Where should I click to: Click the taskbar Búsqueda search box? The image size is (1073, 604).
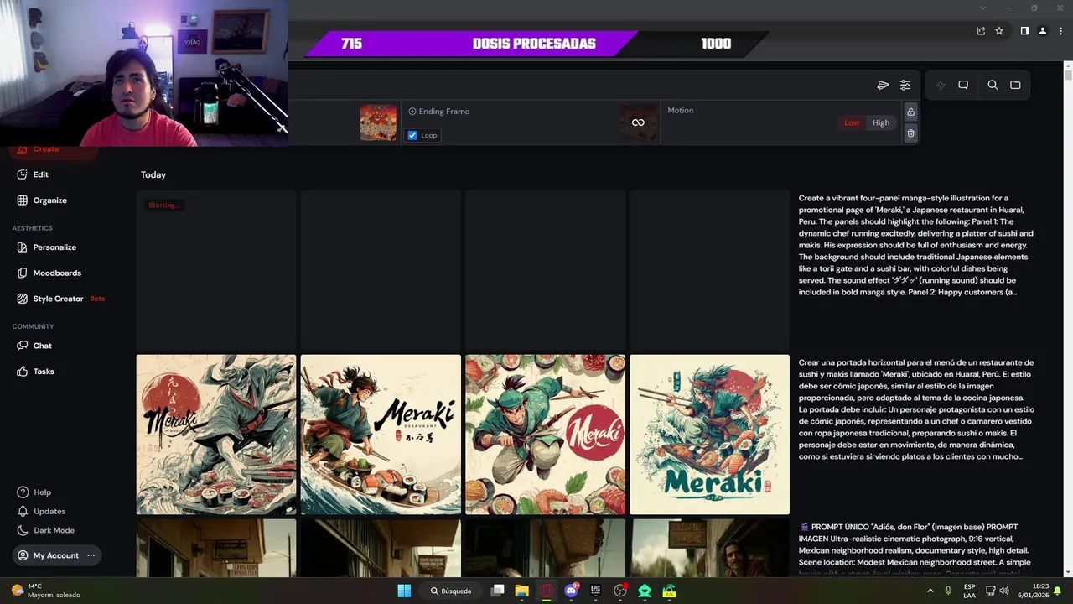[451, 591]
